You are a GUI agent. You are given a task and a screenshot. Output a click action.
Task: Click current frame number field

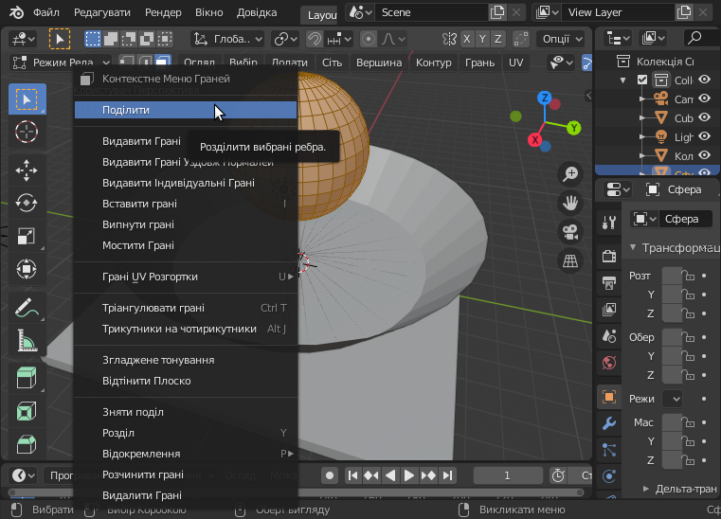(508, 475)
